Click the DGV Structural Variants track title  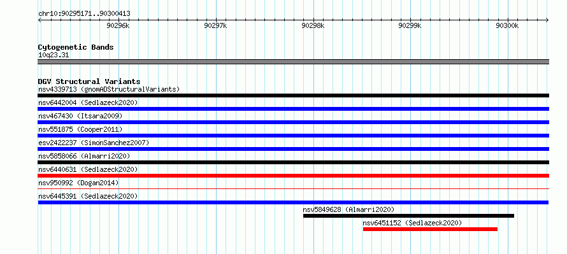(89, 81)
